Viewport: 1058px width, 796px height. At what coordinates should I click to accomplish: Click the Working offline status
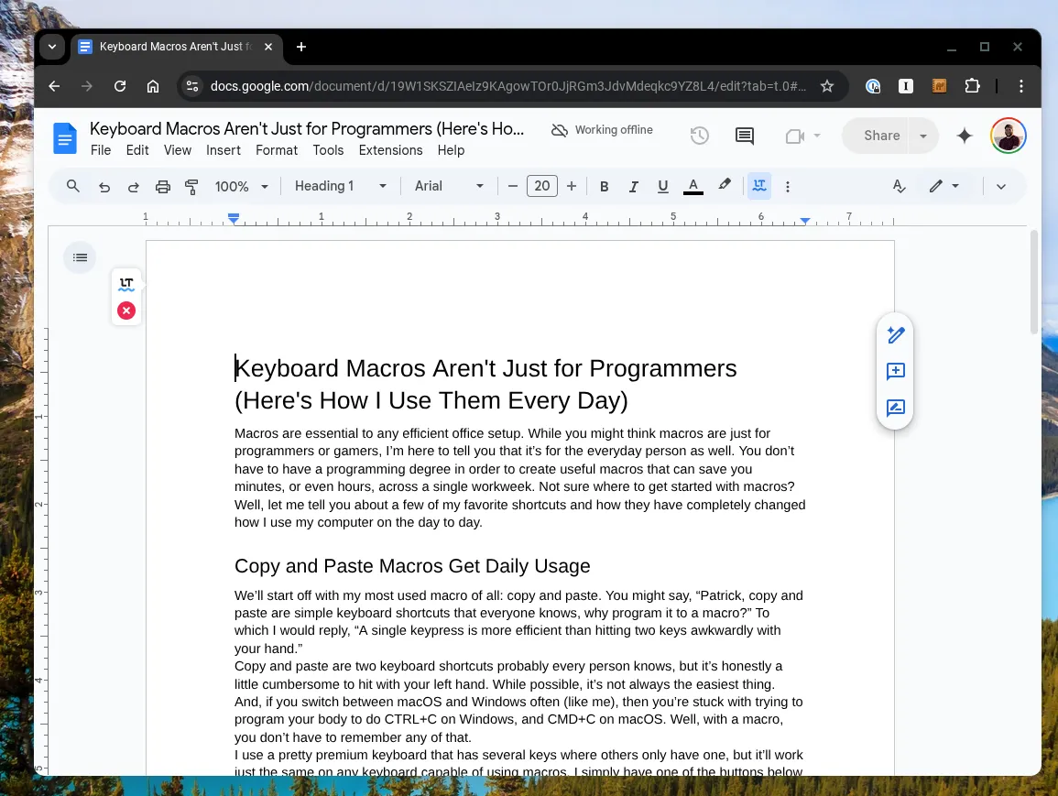[602, 130]
